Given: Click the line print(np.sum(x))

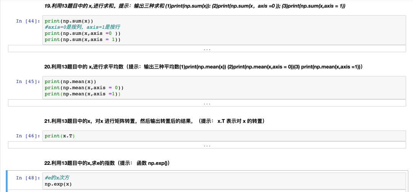Looking at the screenshot, I should (x=69, y=21).
